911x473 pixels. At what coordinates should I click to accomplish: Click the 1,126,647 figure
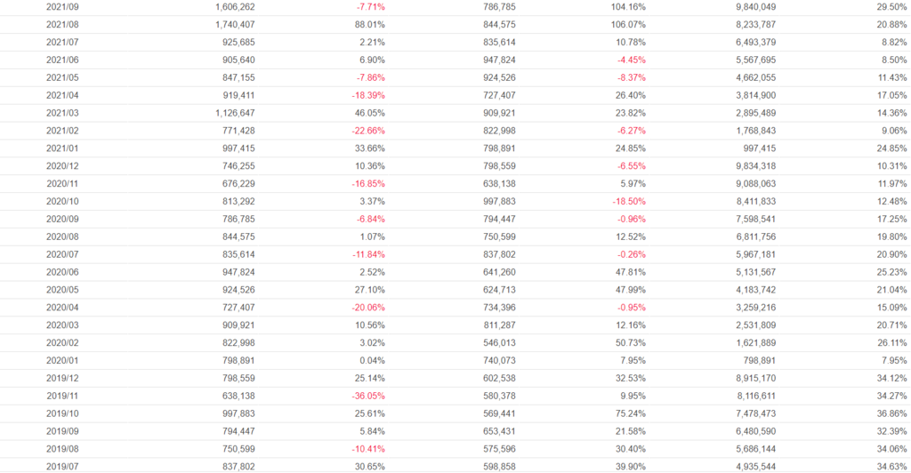coord(235,113)
